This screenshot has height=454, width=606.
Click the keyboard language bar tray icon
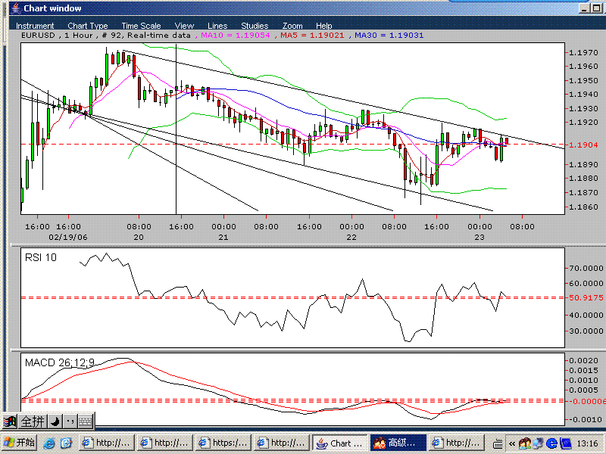click(x=498, y=443)
